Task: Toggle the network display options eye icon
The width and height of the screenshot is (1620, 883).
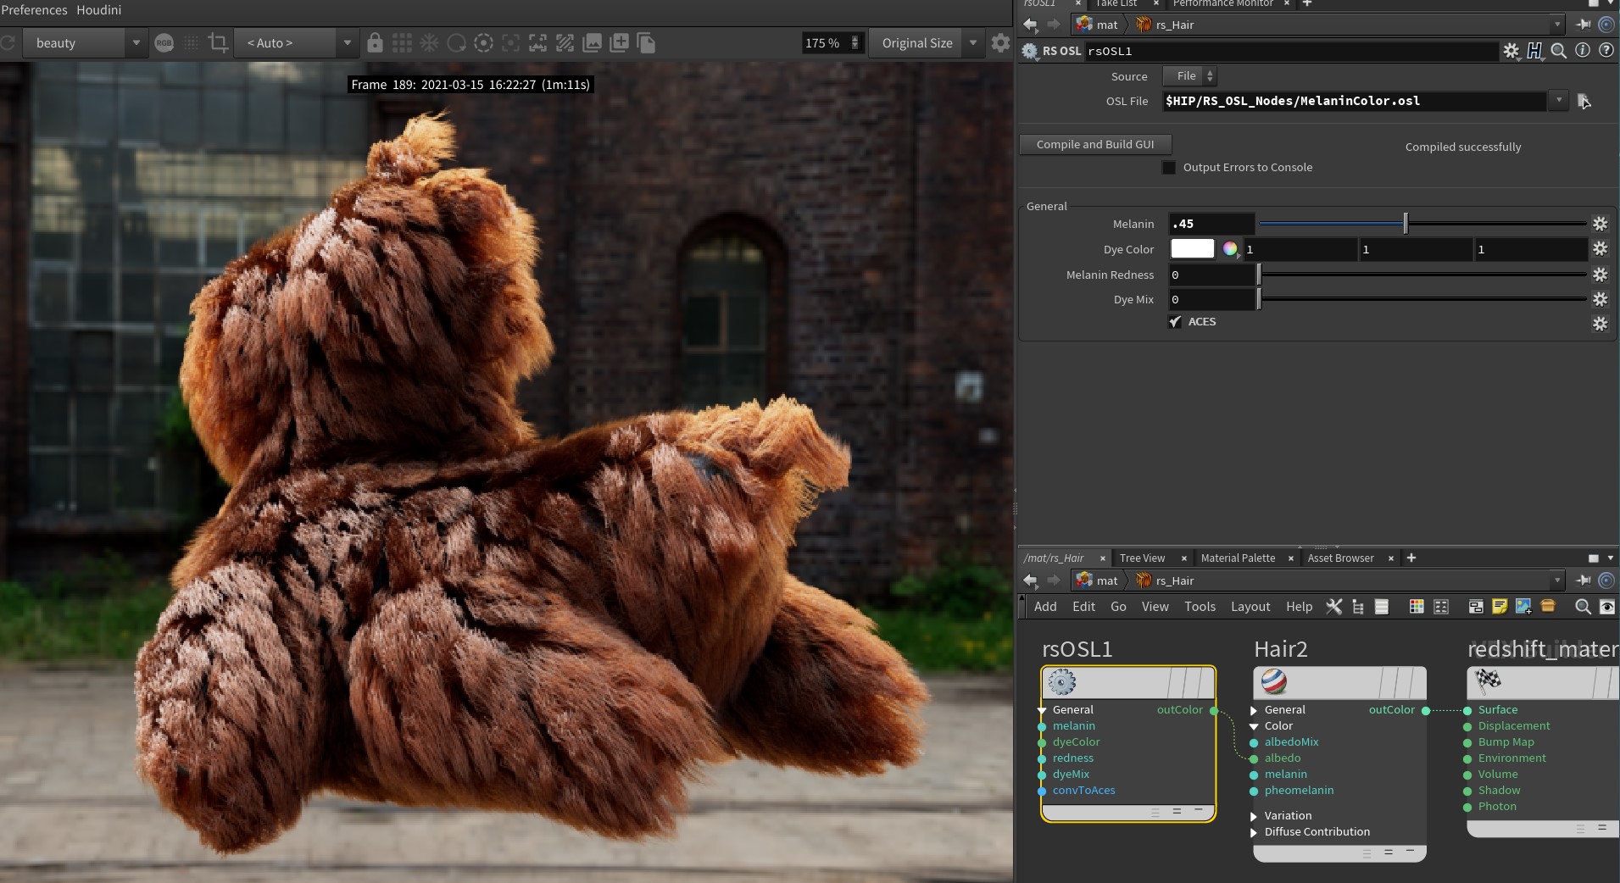Action: [1606, 607]
